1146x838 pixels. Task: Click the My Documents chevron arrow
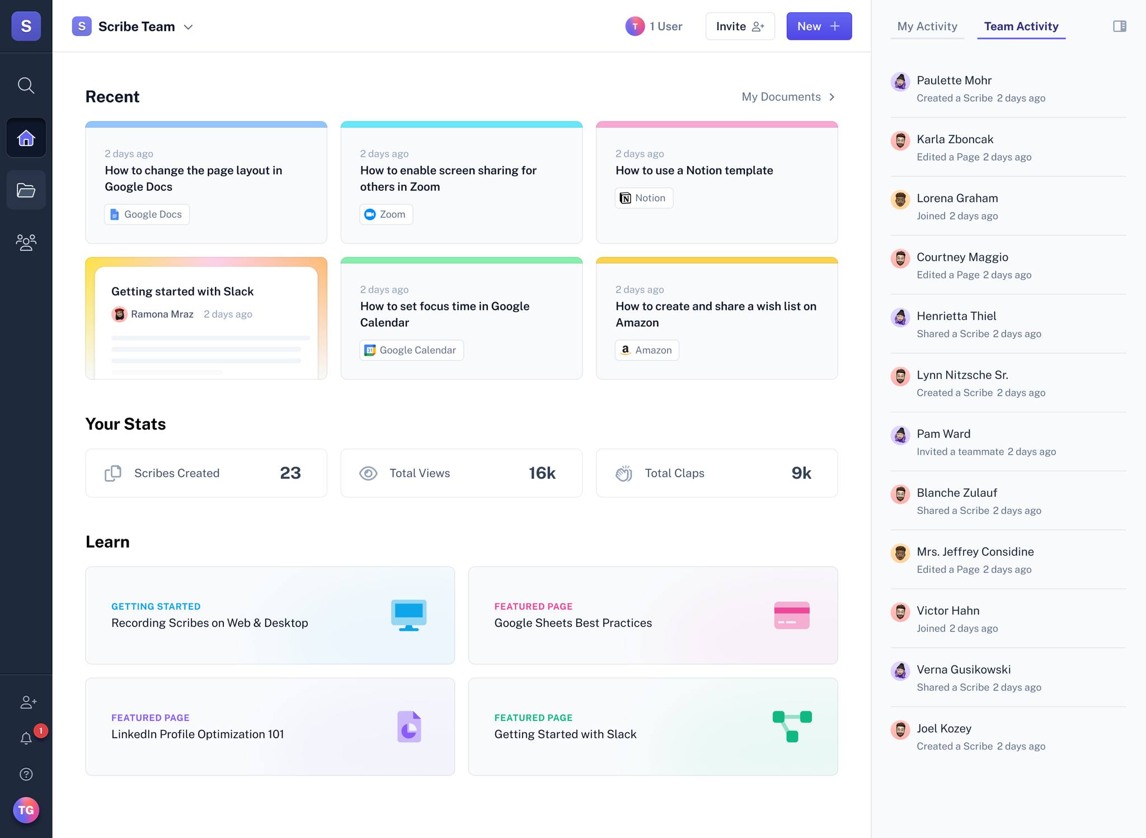pyautogui.click(x=832, y=97)
